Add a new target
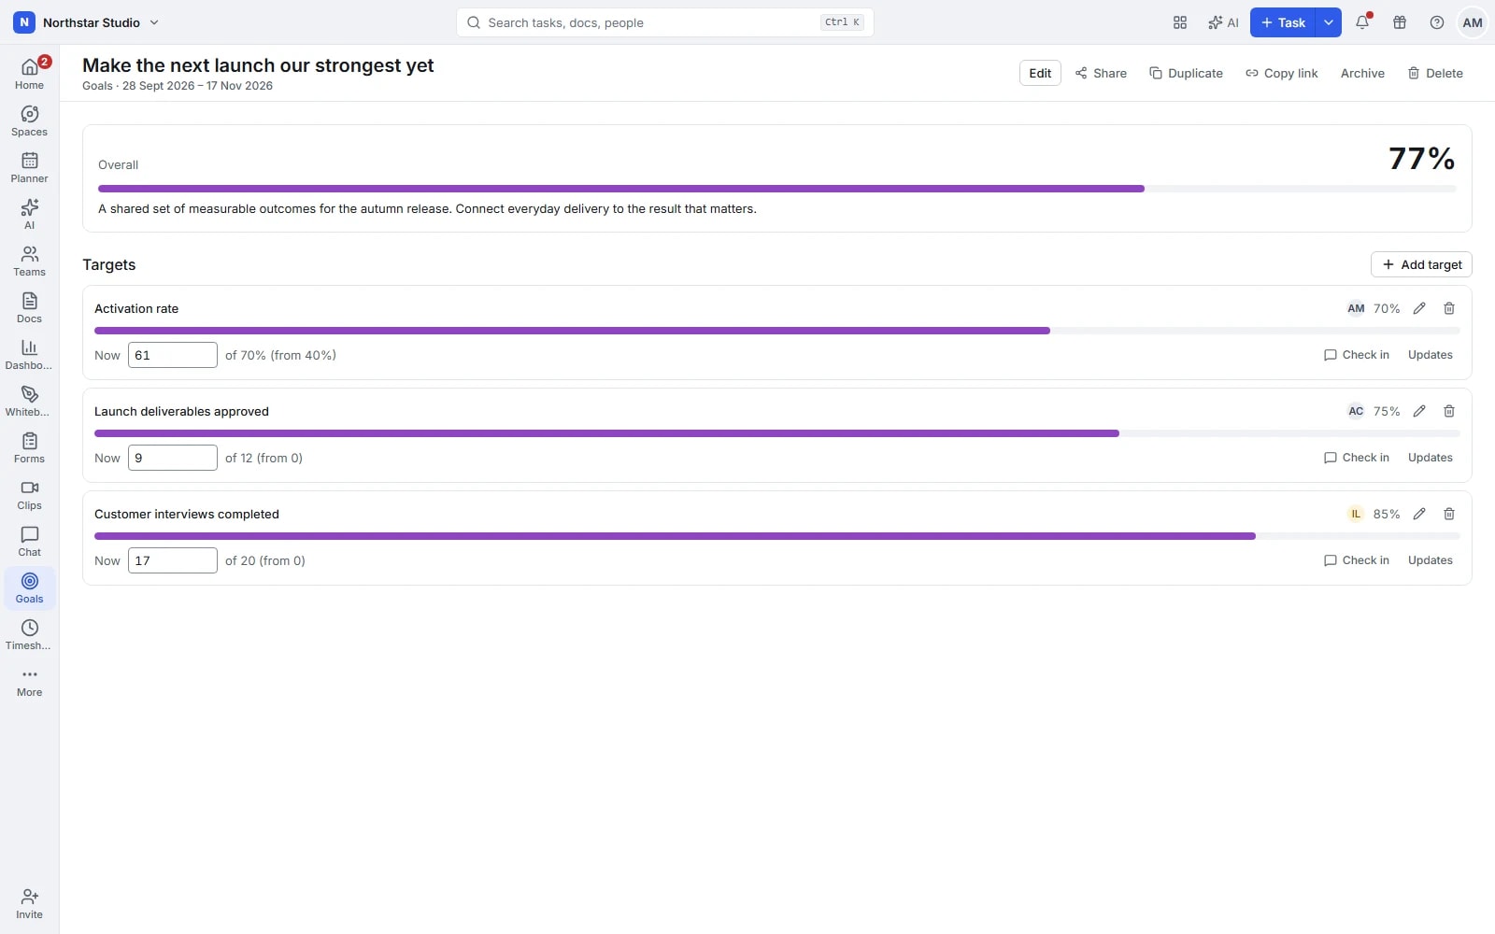The height and width of the screenshot is (934, 1495). 1421,264
